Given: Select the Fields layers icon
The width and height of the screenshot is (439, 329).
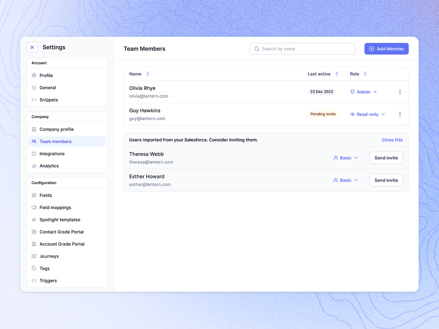Looking at the screenshot, I should click(34, 195).
